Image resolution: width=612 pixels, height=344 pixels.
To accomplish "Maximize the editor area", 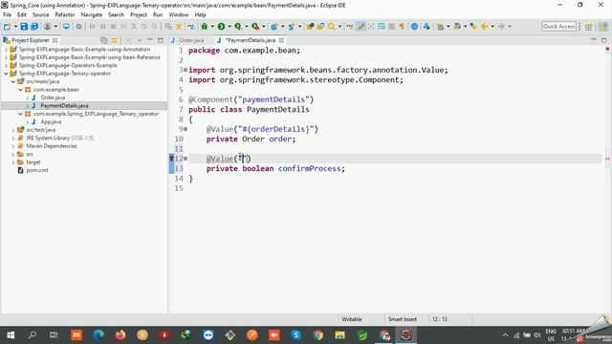I will (603, 40).
